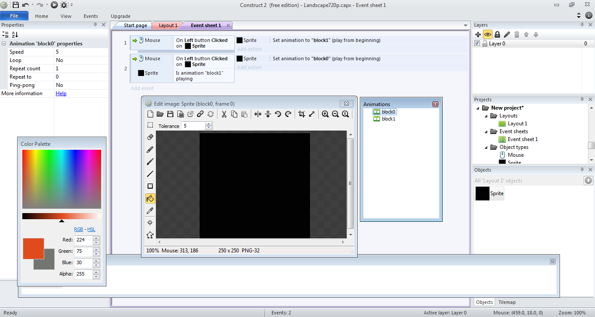Viewport: 595px width, 317px height.
Task: Rotate image counter-clockwise
Action: point(278,114)
